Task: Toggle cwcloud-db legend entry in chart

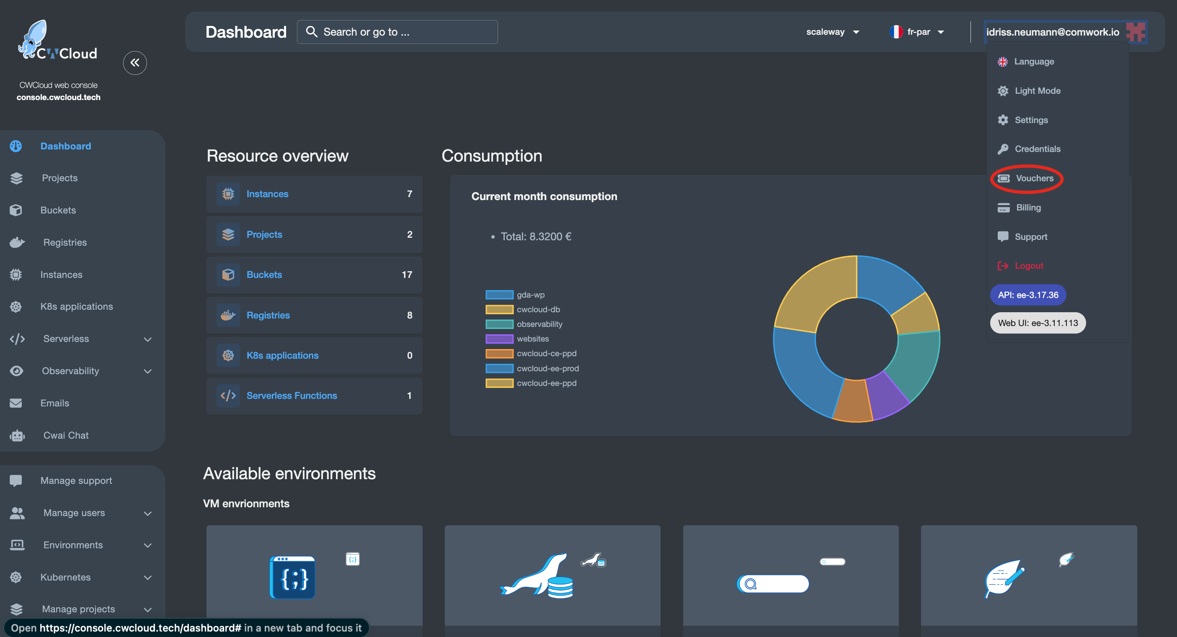Action: (523, 309)
